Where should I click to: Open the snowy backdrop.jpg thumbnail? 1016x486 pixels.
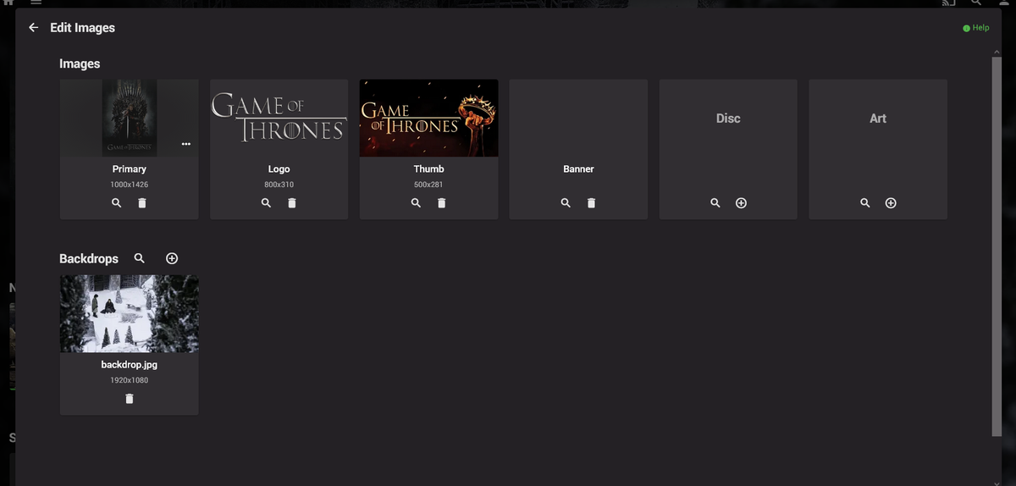[x=130, y=313]
